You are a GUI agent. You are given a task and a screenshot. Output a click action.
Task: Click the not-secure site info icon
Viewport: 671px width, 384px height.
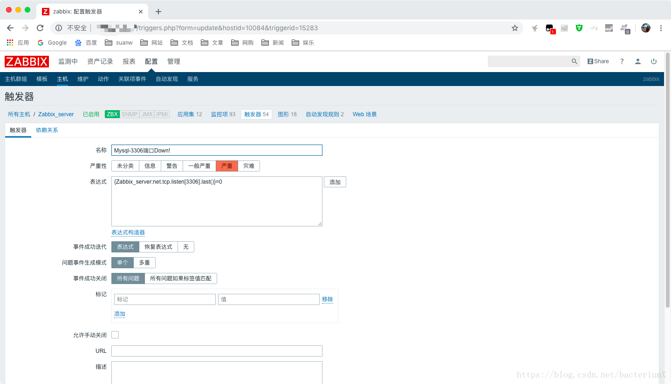[59, 28]
